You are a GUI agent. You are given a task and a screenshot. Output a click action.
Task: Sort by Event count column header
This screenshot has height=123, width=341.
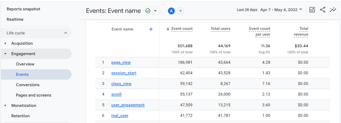coord(182,29)
